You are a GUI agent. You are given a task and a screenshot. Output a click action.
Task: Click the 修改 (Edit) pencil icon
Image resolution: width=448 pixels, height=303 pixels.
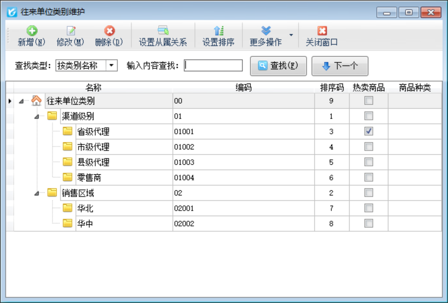(70, 31)
